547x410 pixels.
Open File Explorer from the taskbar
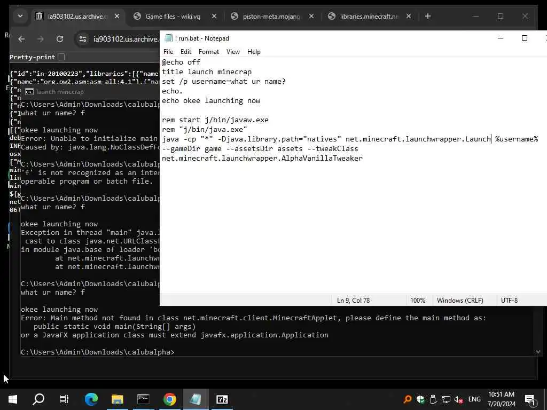(x=117, y=399)
